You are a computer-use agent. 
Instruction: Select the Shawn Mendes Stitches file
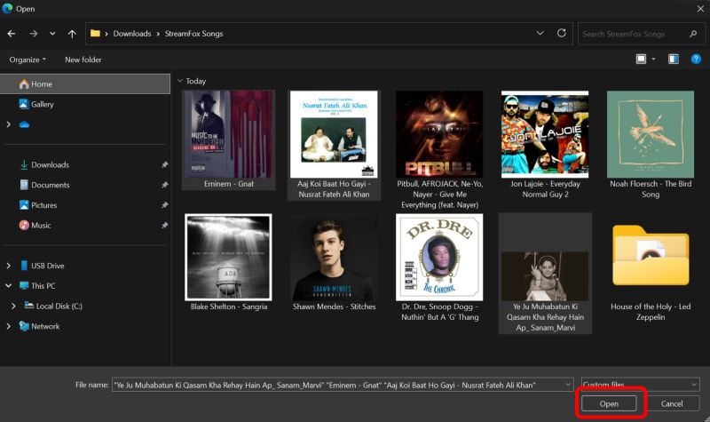(334, 258)
